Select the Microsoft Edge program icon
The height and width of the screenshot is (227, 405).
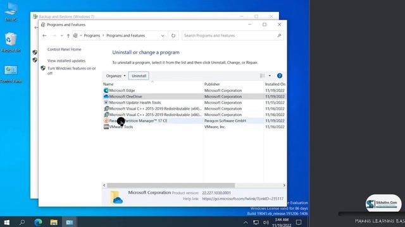pyautogui.click(x=106, y=90)
